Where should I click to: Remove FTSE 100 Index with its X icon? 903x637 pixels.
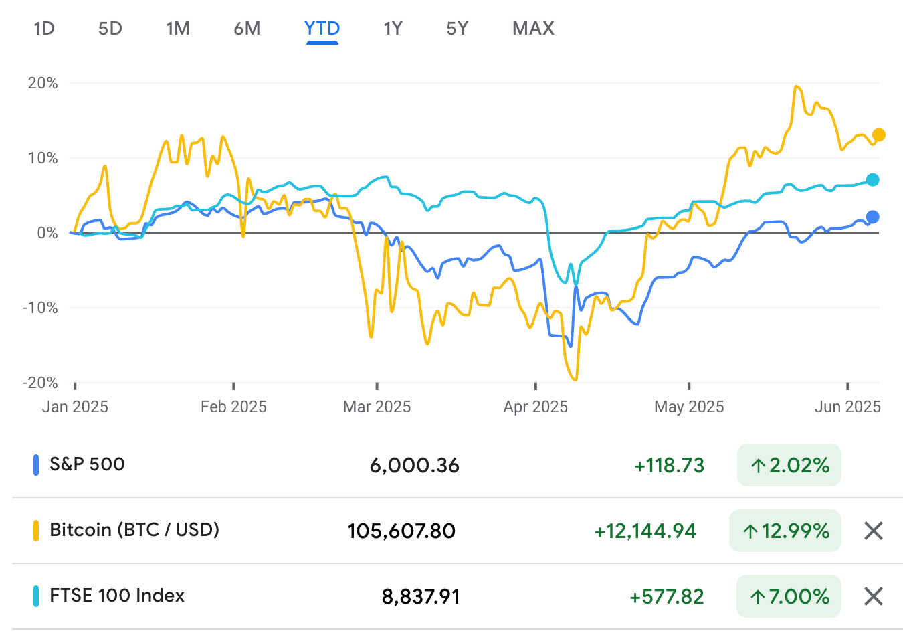(874, 596)
